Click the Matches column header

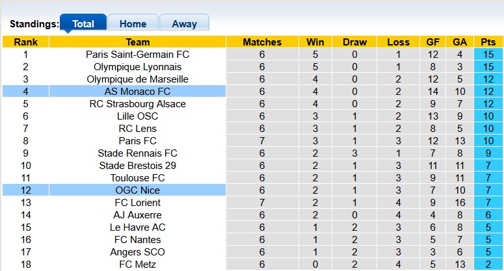click(x=261, y=42)
